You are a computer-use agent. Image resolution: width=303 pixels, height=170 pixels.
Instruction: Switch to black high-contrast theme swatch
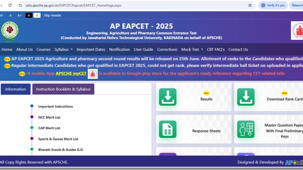point(29,15)
